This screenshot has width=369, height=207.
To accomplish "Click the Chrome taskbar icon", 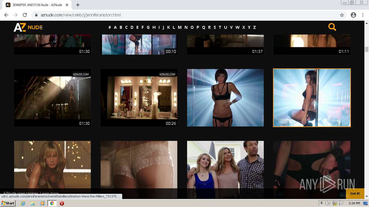I will coord(52,203).
